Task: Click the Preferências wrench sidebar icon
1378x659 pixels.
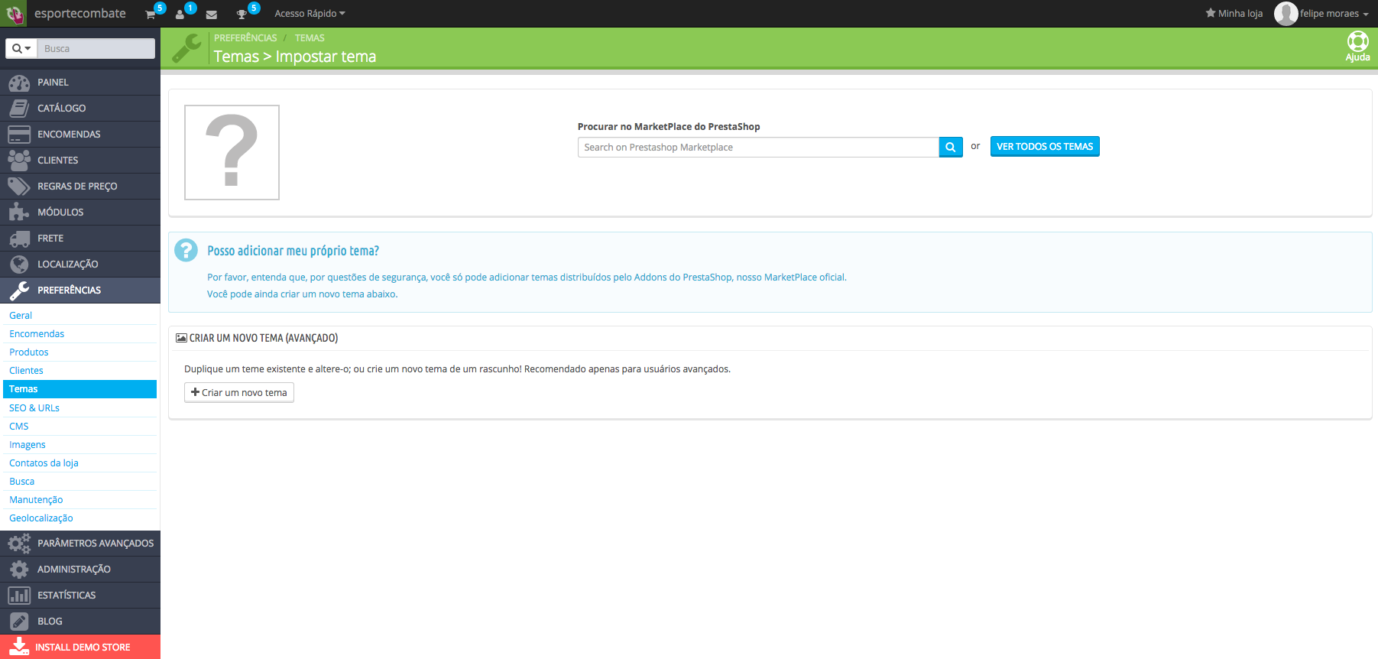Action: click(19, 291)
